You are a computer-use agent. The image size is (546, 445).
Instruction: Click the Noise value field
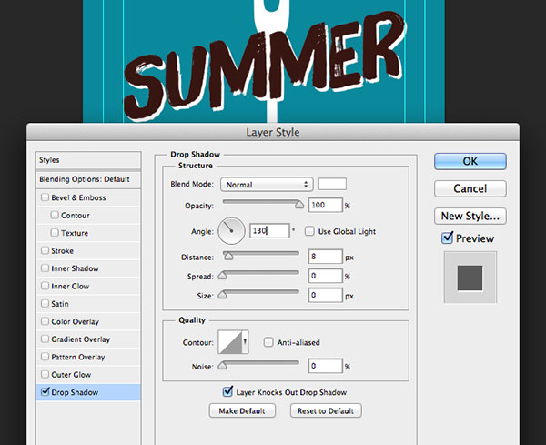[325, 366]
